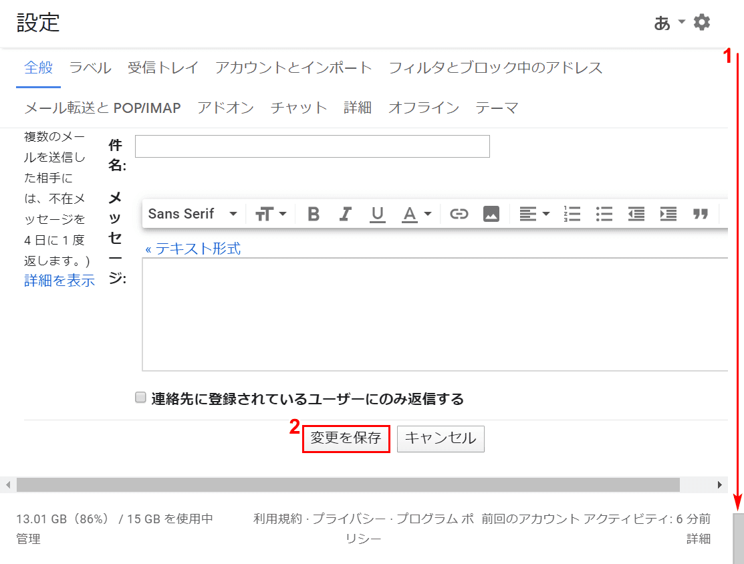Screen dimensions: 744x564
Task: Click the 設定 page title
Action: point(38,22)
